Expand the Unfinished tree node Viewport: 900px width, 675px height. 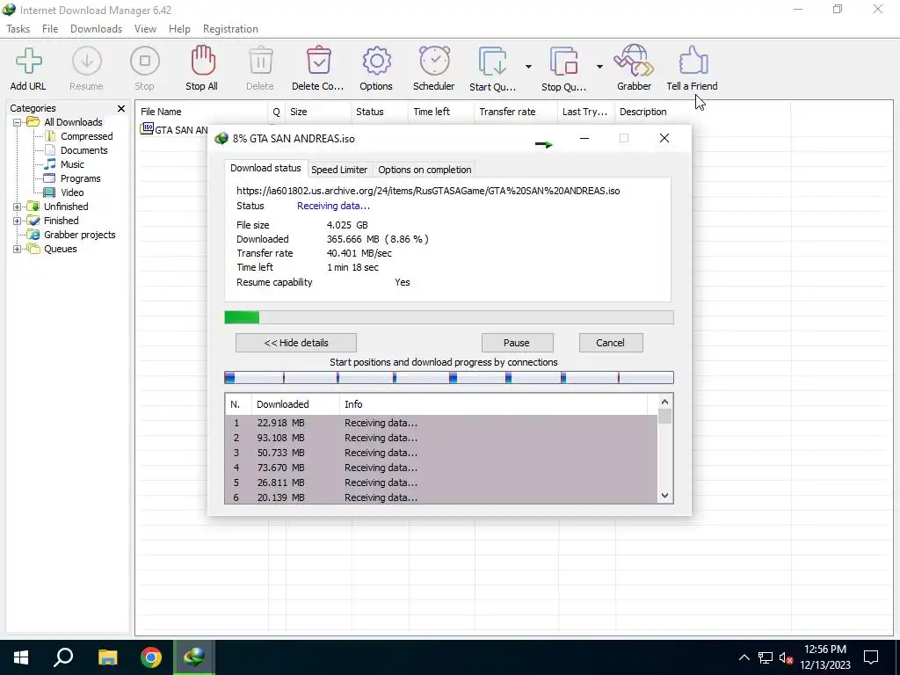point(18,207)
